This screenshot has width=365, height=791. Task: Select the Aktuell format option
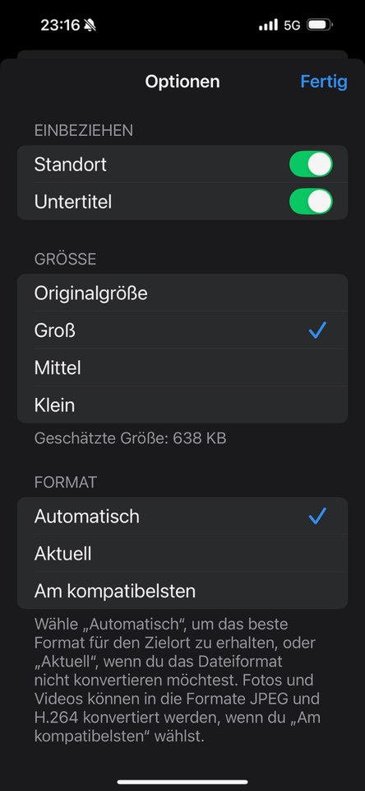click(182, 554)
